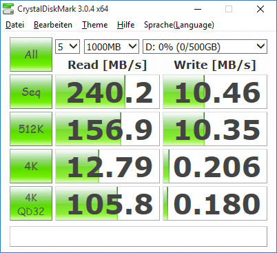Open the Sprache(Language) menu
Viewport: 277px width, 253px height.
tap(179, 25)
